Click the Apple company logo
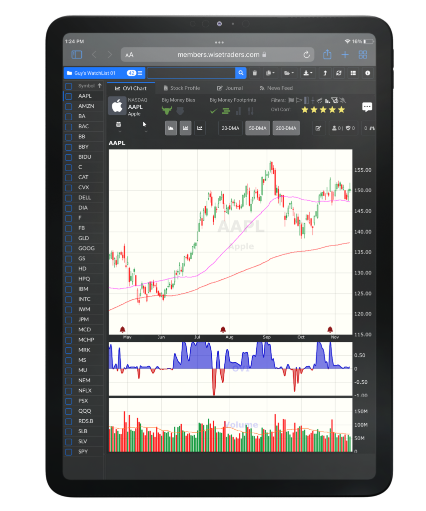This screenshot has width=426, height=511. point(117,106)
